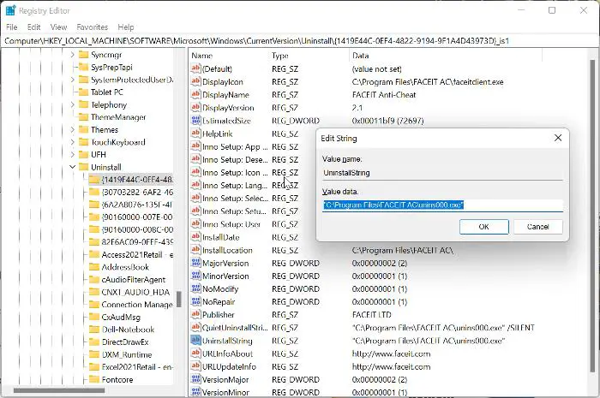The image size is (600, 398).
Task: Open the Edit menu
Action: point(33,27)
